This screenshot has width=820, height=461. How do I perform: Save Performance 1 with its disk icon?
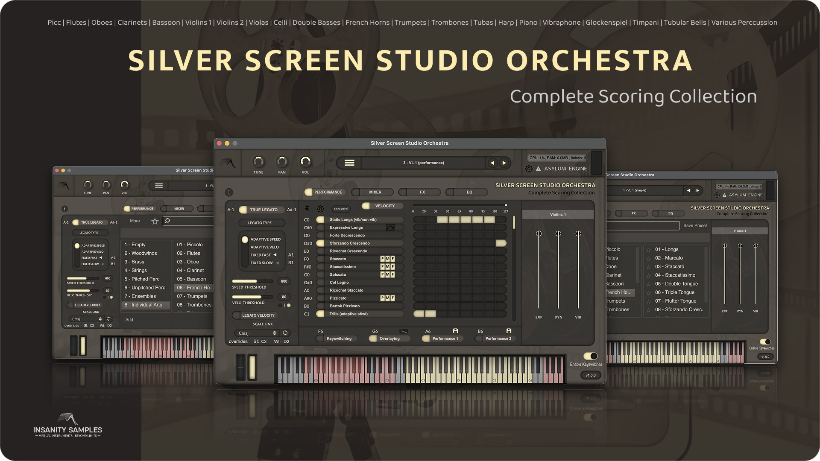(456, 331)
